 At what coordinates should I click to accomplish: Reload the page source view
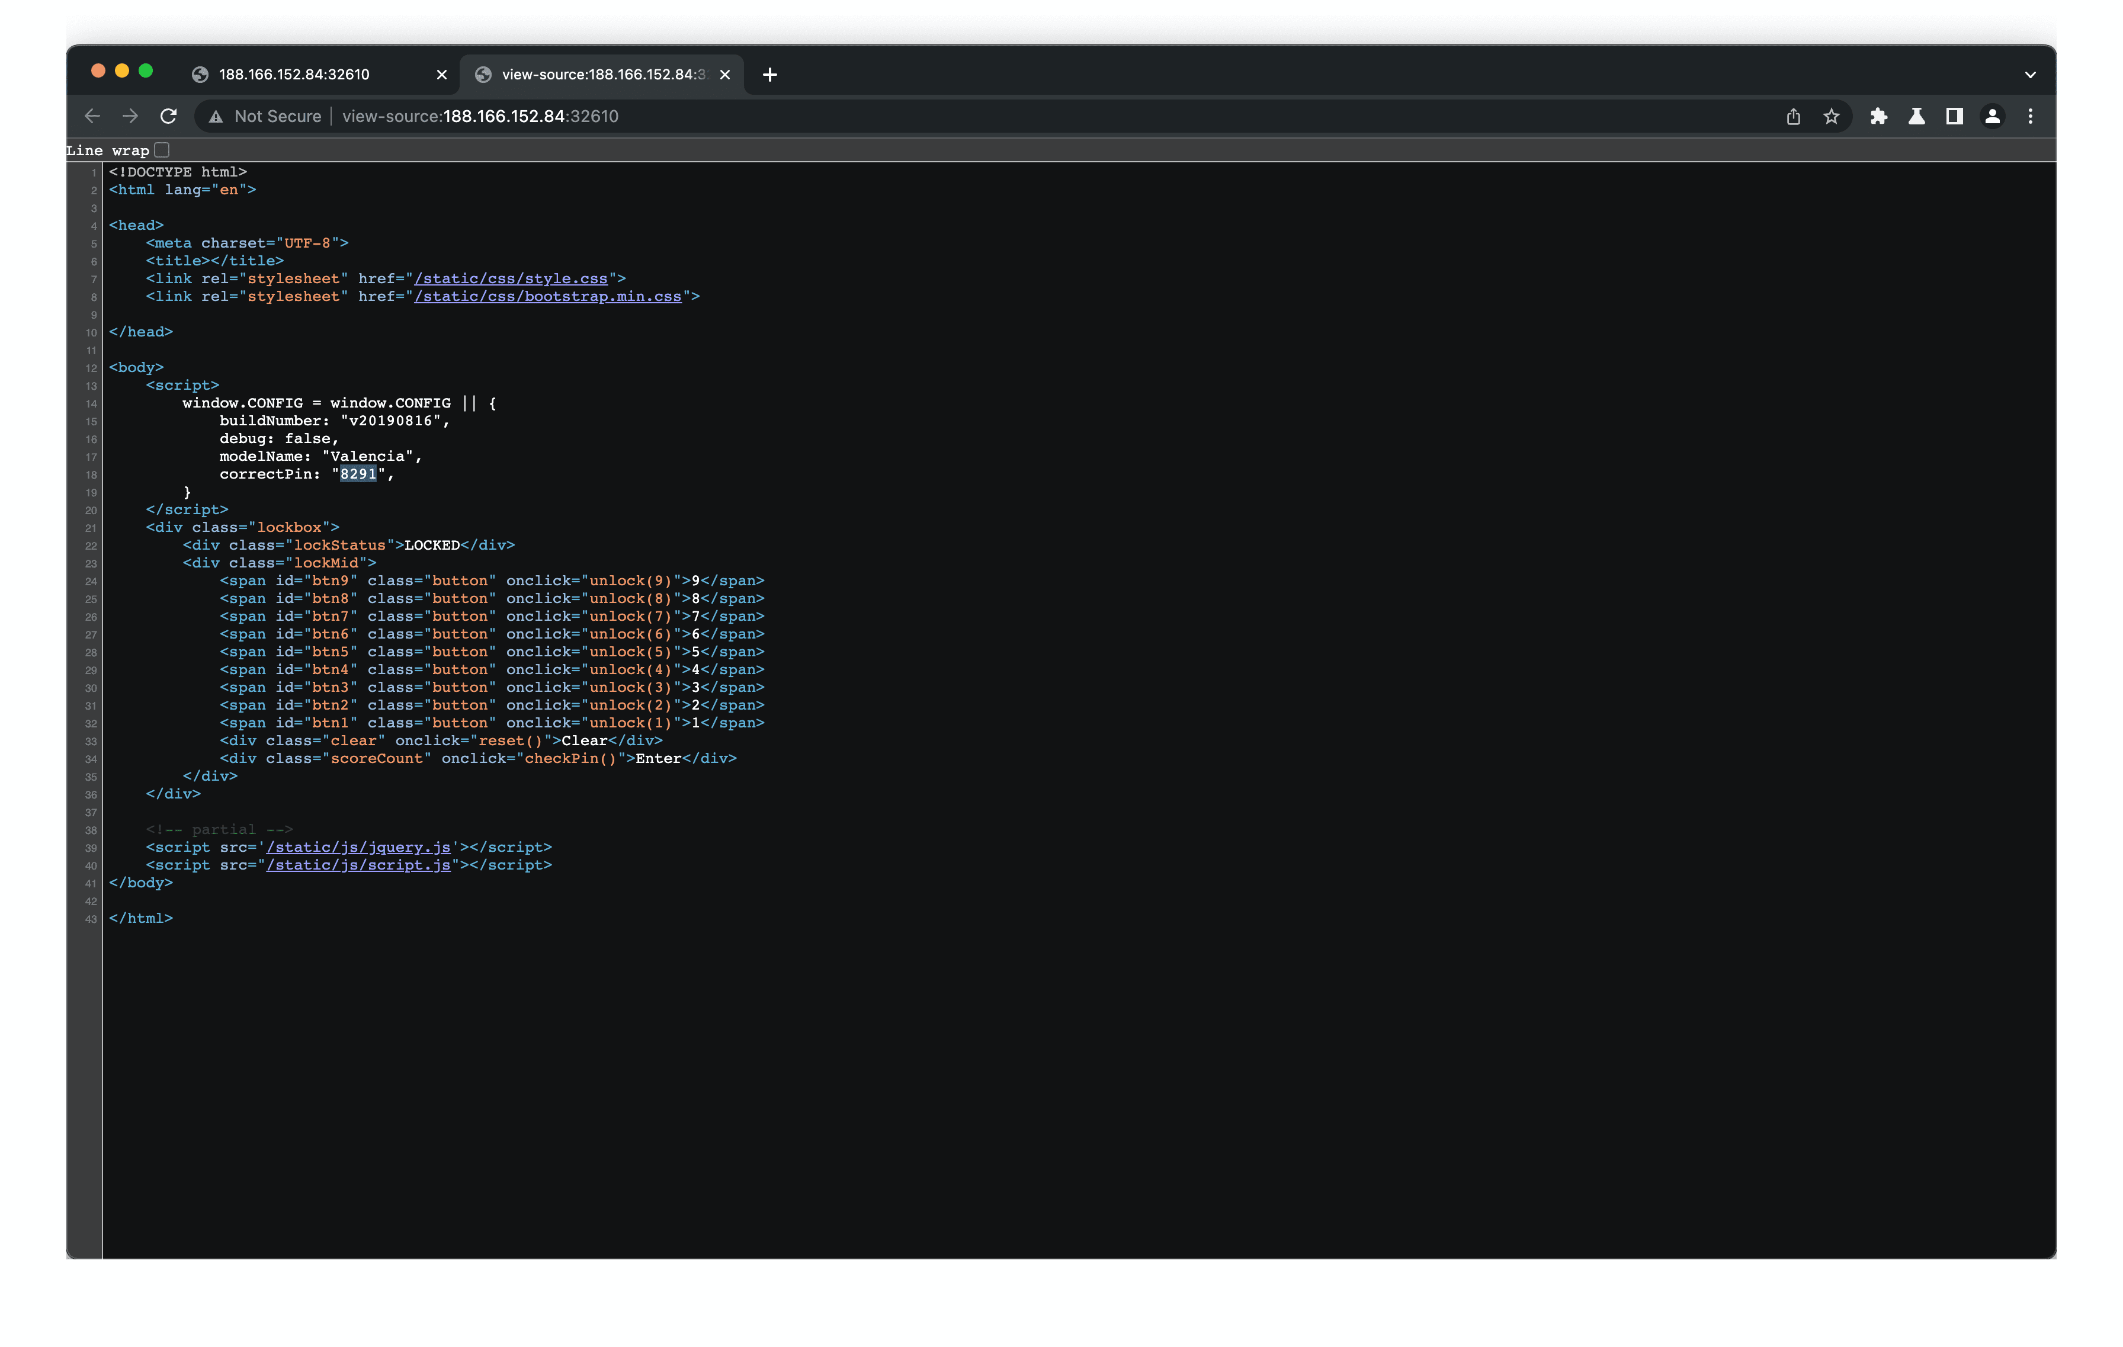pos(168,116)
